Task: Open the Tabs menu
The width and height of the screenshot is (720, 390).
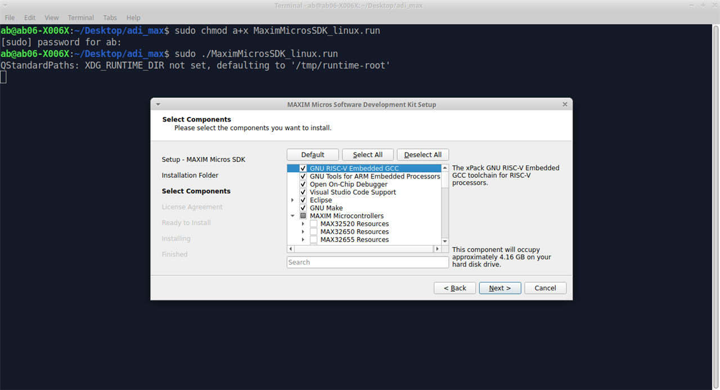Action: (x=110, y=17)
